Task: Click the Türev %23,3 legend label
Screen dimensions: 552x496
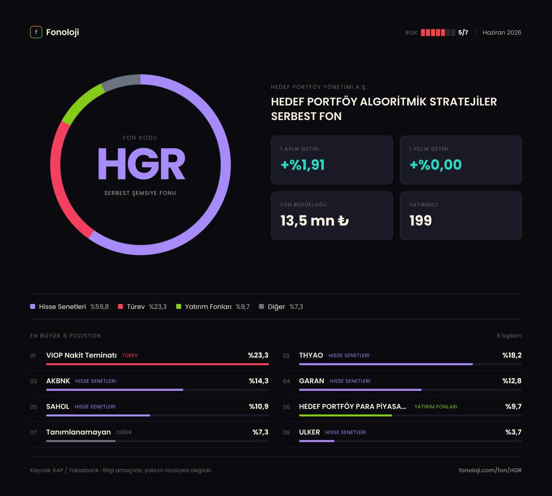Action: pyautogui.click(x=147, y=307)
